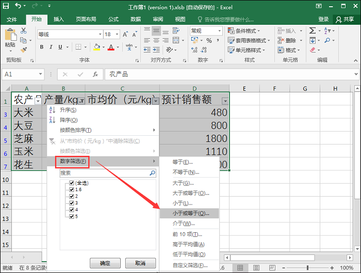Uncheck the 1.6 filter value
Image resolution: width=361 pixels, height=273 pixels.
[x=72, y=189]
